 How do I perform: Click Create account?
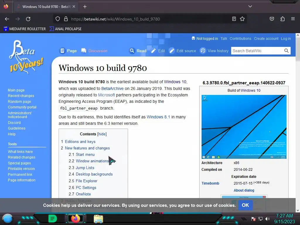click(266, 39)
